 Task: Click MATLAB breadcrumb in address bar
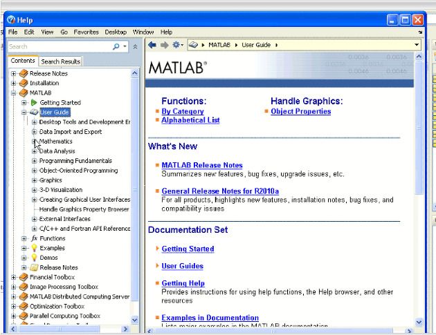click(219, 45)
